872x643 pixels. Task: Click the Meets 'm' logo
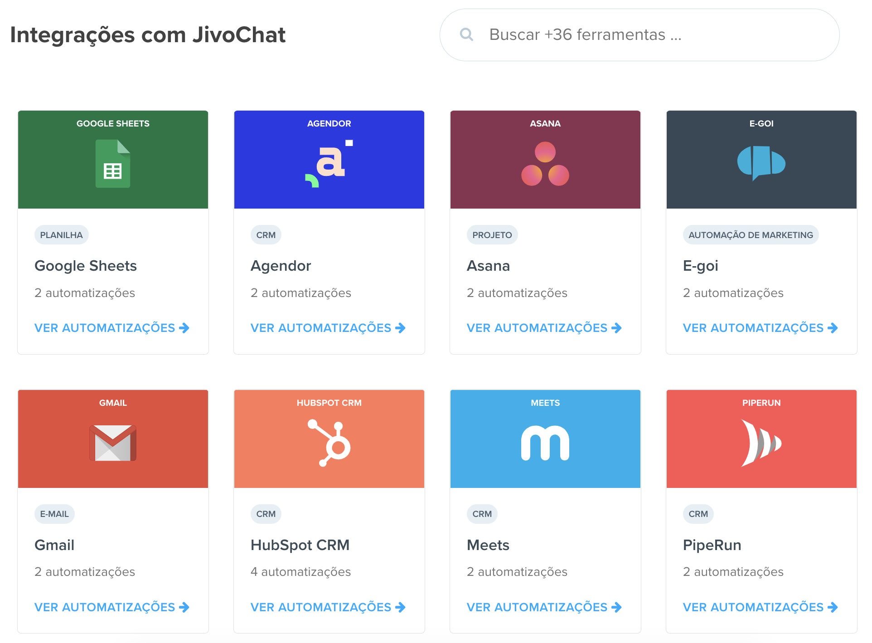coord(545,443)
